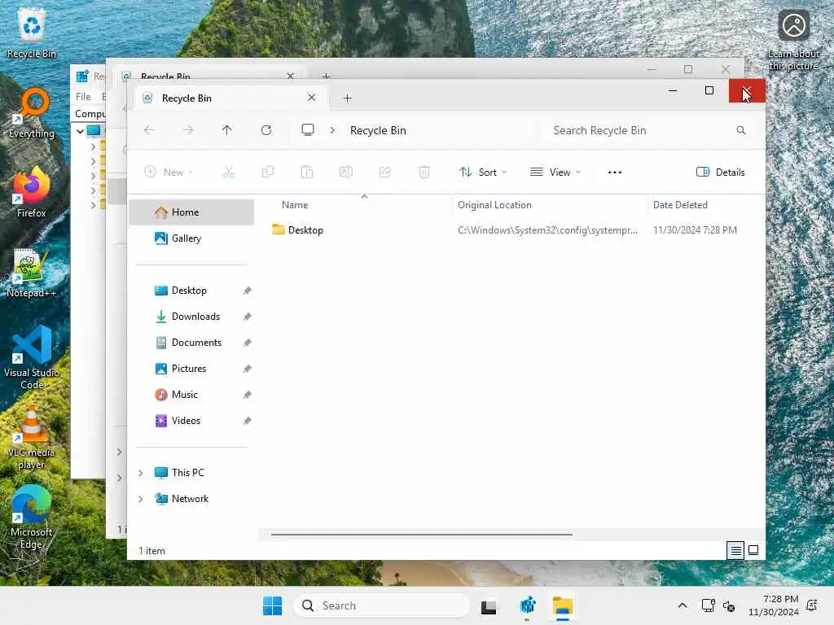Screen dimensions: 834x625
Task: Click the Copy toolbar icon
Action: 267,173
